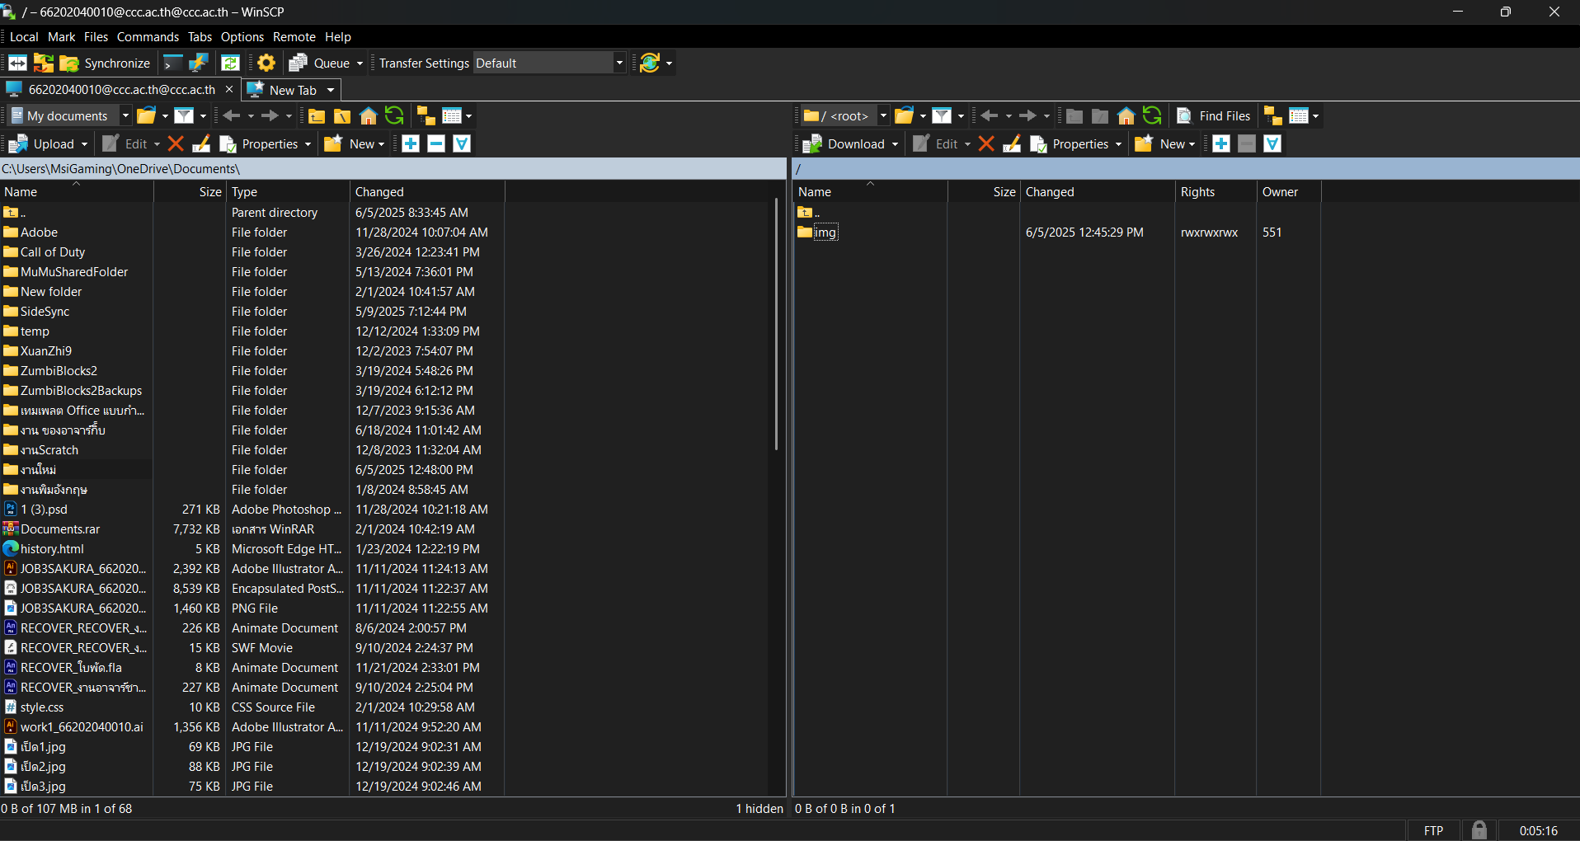Refresh the remote panel
The image size is (1580, 841).
click(1152, 115)
